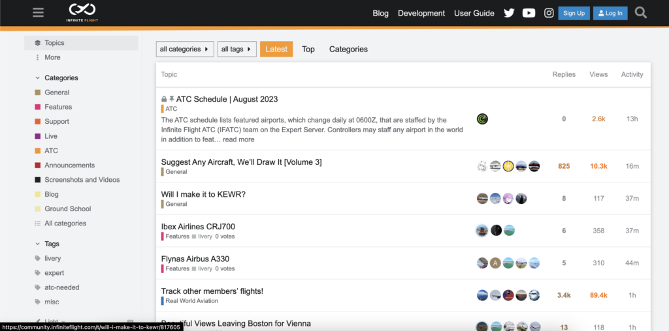
Task: Open topic Ibex Airlines CRJ700
Action: [198, 227]
